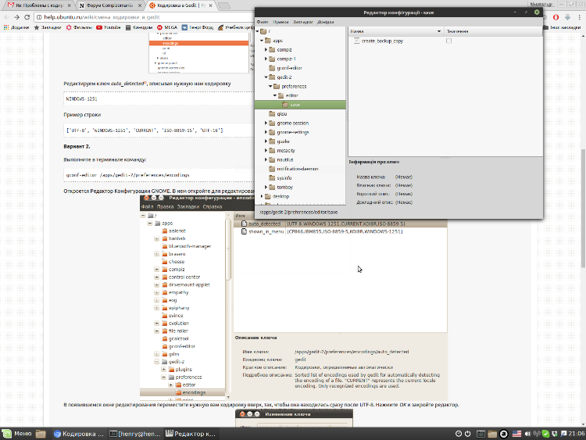Open the Меню start button

coord(17,434)
